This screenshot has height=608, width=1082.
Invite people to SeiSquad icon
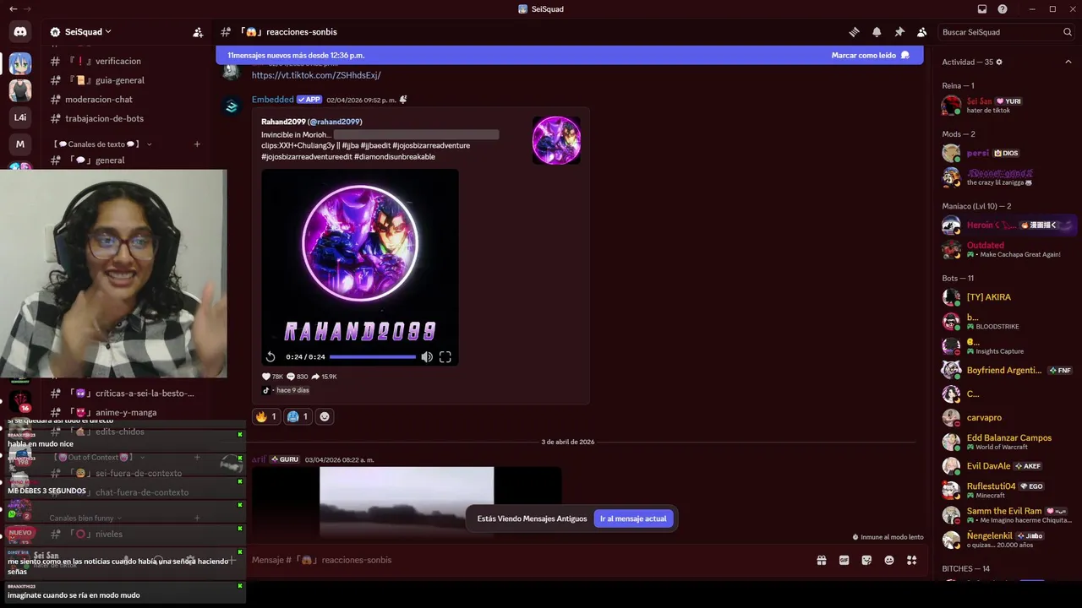click(x=198, y=32)
